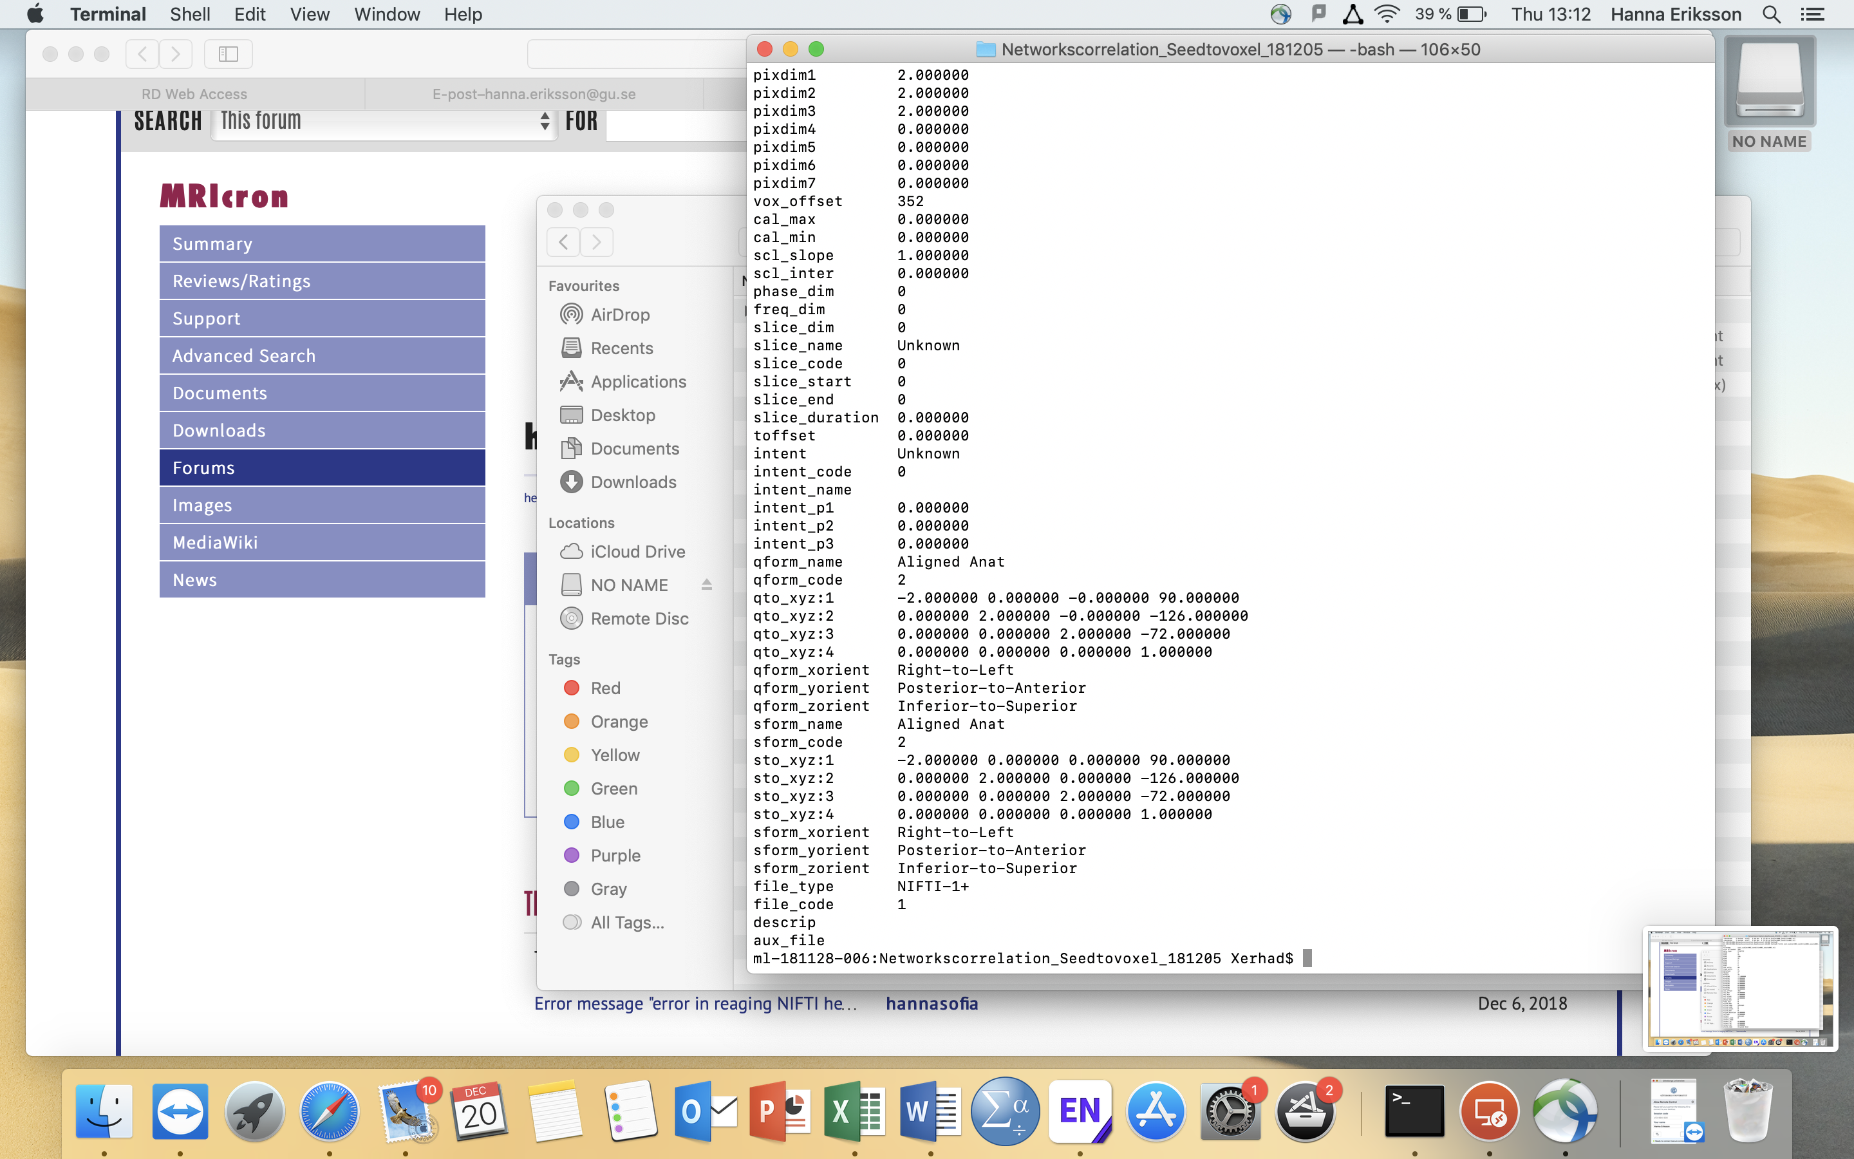Select All Tags in Finder sidebar
The height and width of the screenshot is (1159, 1854).
[x=626, y=922]
